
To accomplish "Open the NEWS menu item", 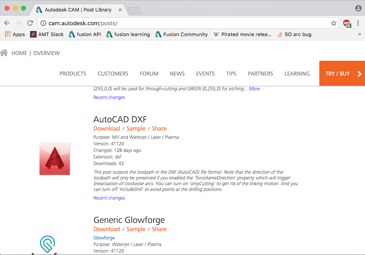I will 177,74.
